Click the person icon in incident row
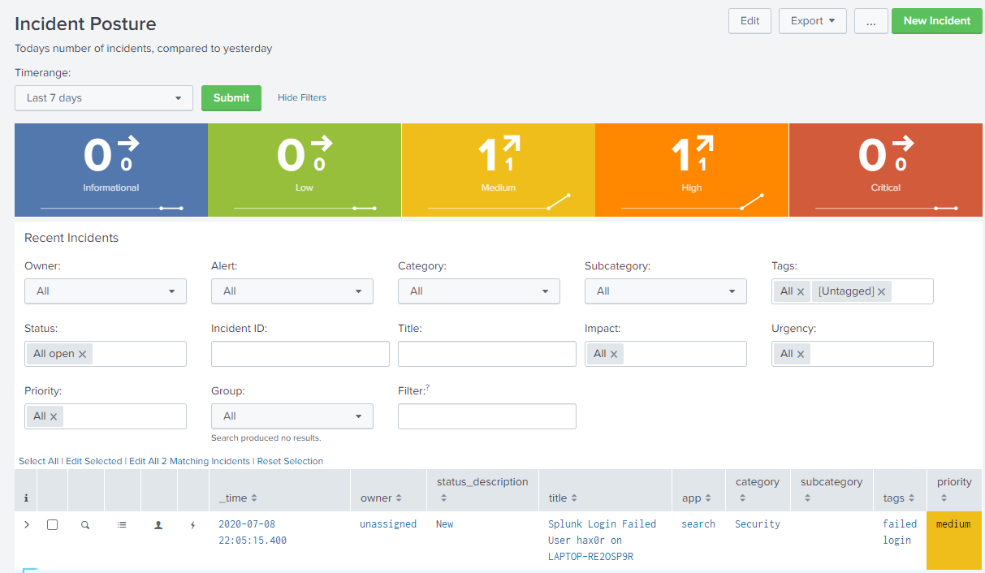This screenshot has height=573, width=985. (x=158, y=525)
